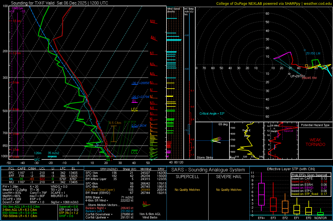Click the Critical Angle = 53° text
Viewport: 333px width, 221px height.
click(x=212, y=113)
